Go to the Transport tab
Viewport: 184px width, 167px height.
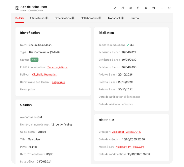[x=116, y=18]
